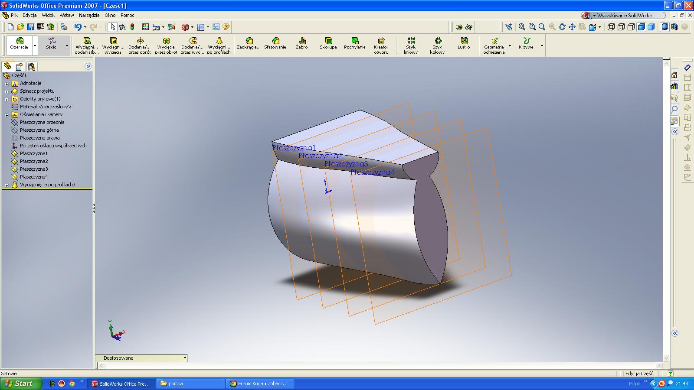Click the Wyciągnięcie po profilach loft tool
This screenshot has height=390, width=694.
[219, 45]
